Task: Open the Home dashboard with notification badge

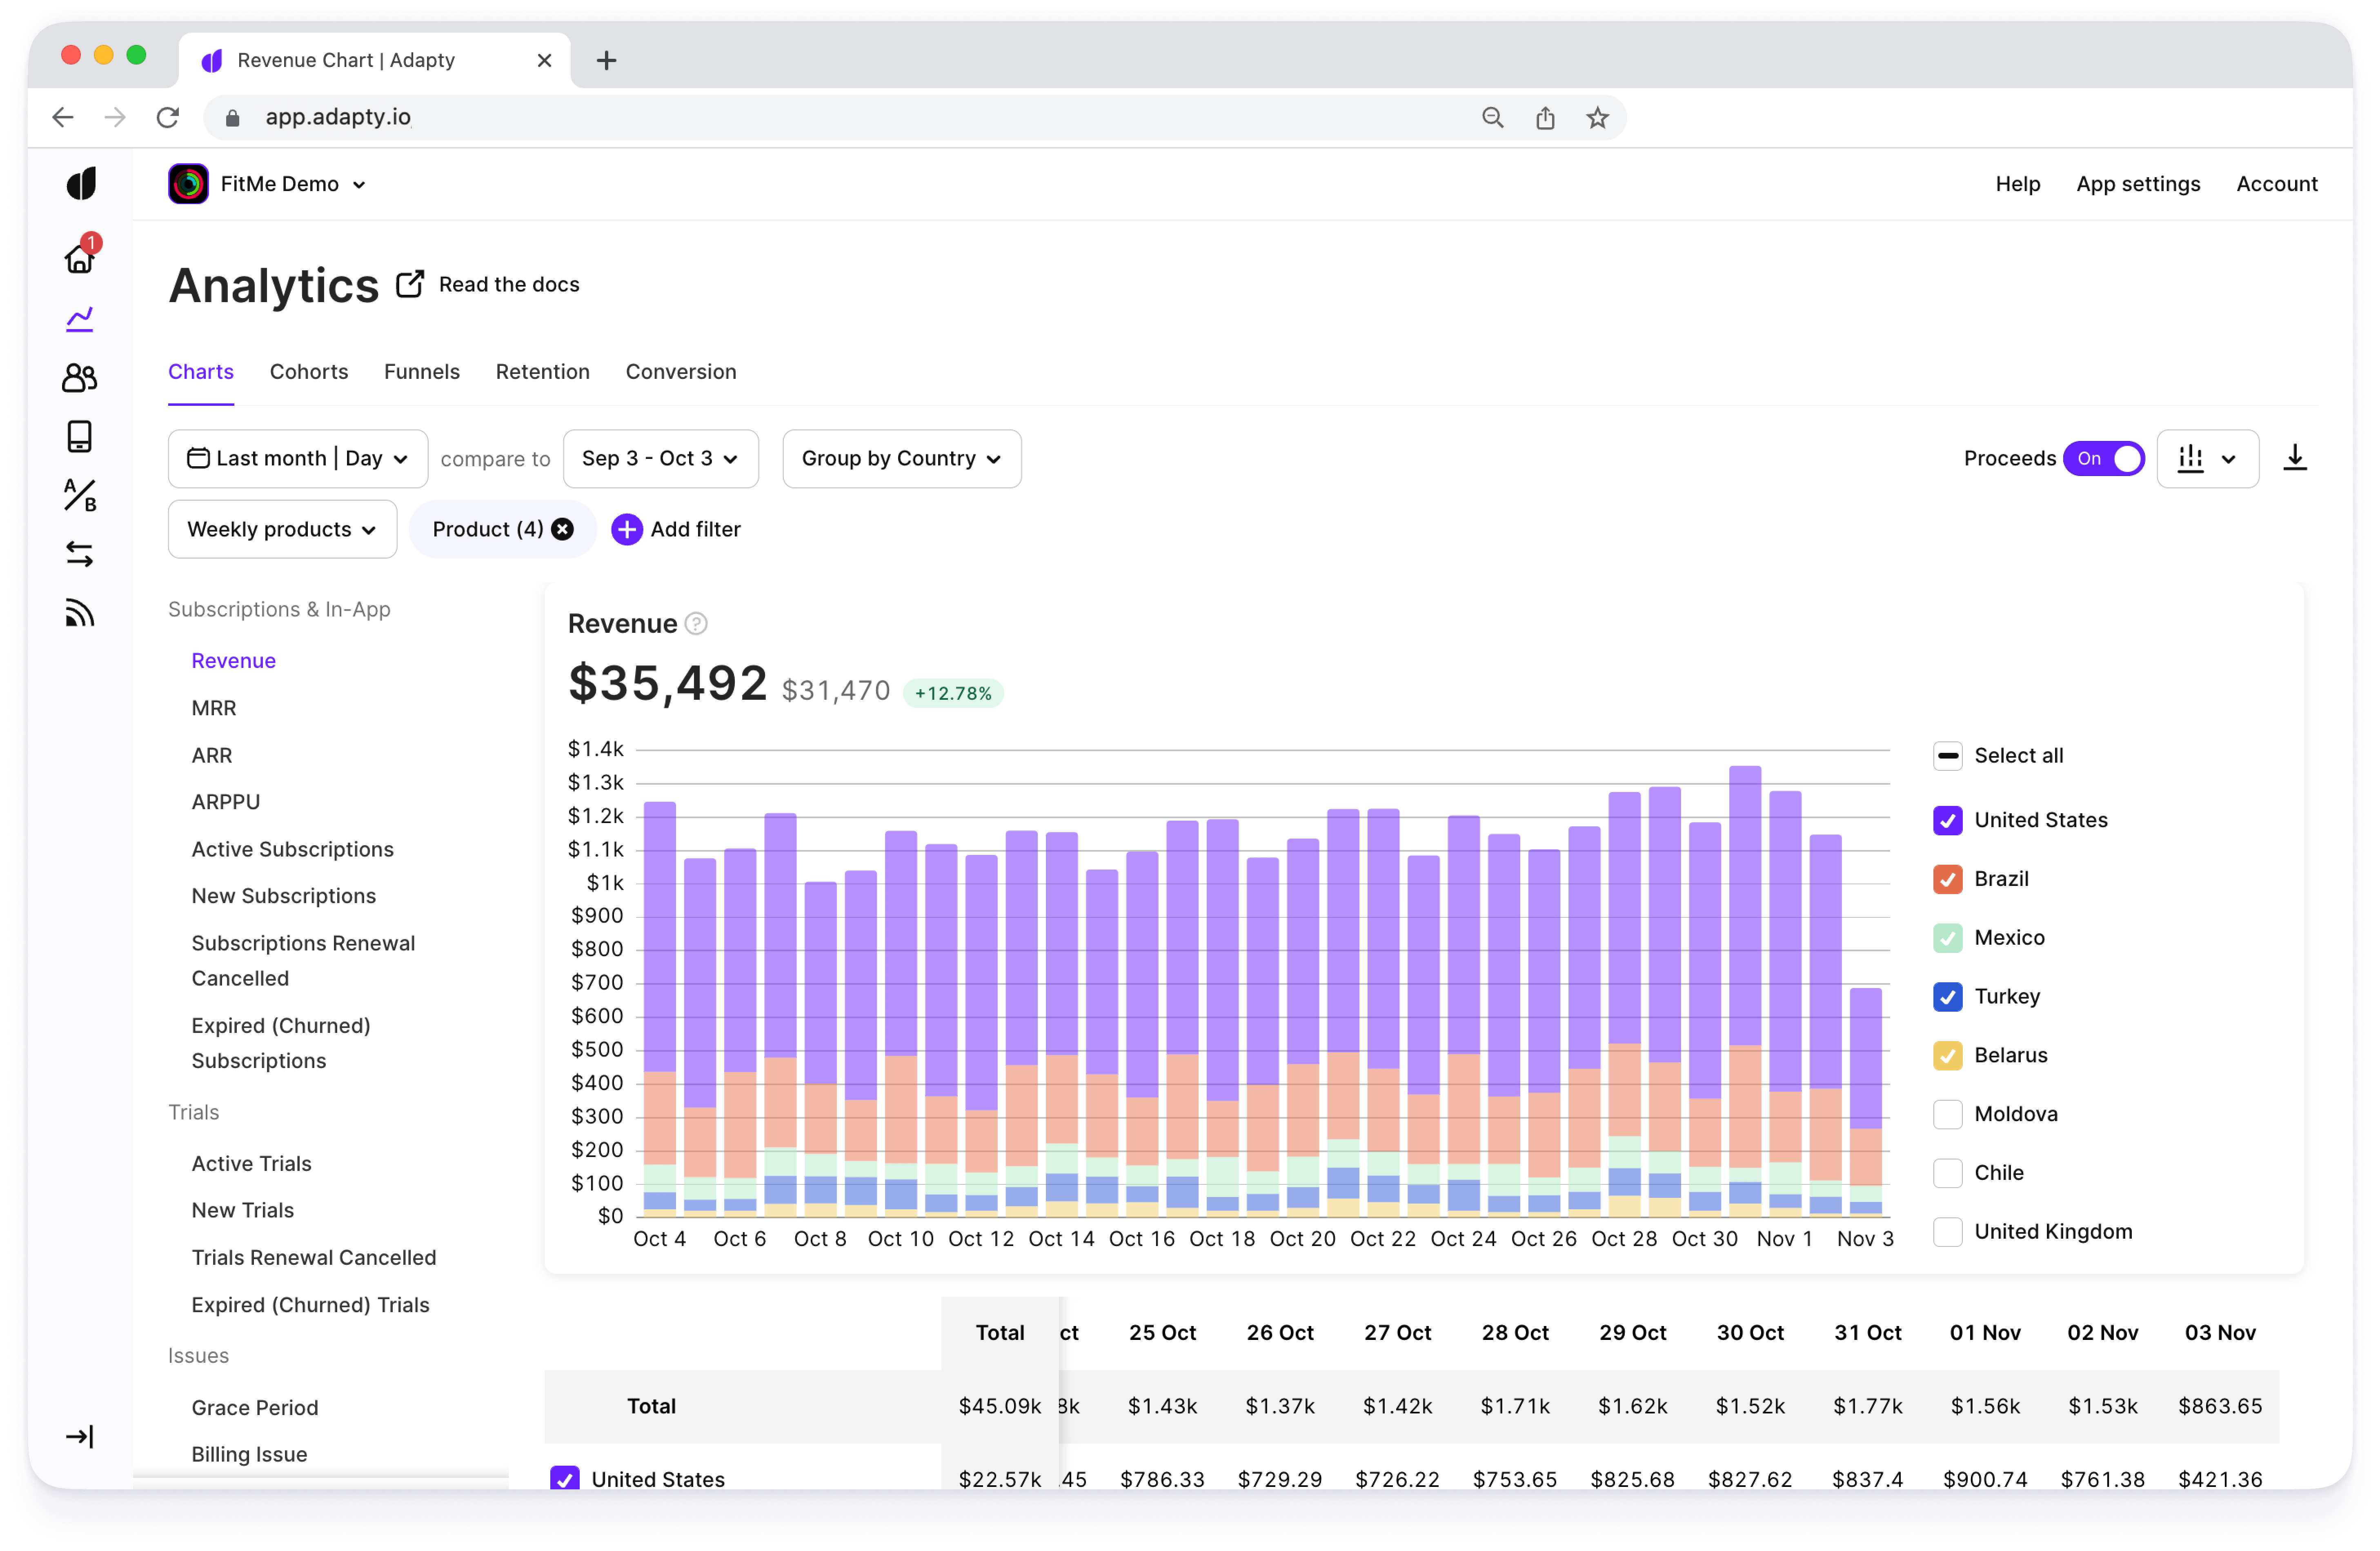Action: tap(80, 258)
